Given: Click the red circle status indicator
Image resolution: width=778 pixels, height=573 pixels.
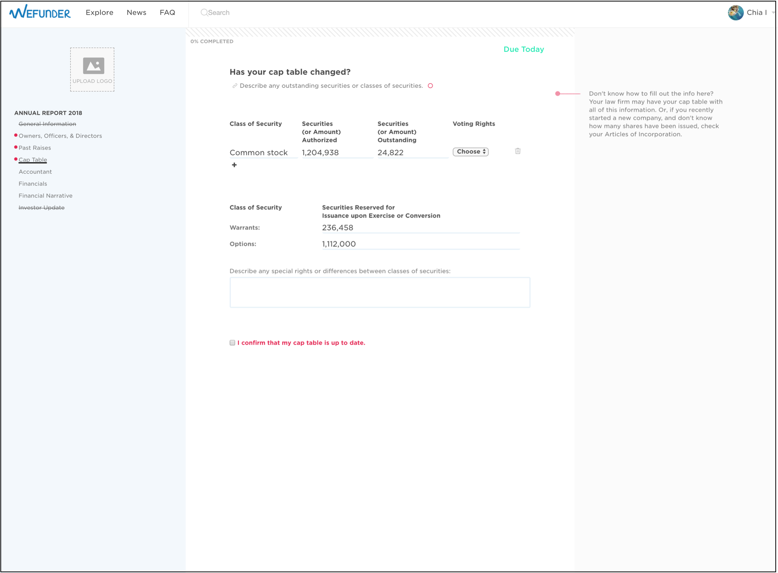Looking at the screenshot, I should (430, 86).
